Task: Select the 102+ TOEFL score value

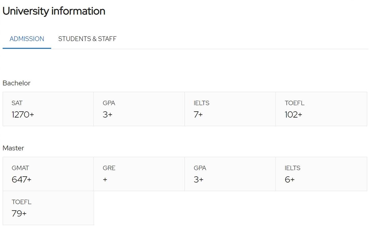Action: [293, 115]
